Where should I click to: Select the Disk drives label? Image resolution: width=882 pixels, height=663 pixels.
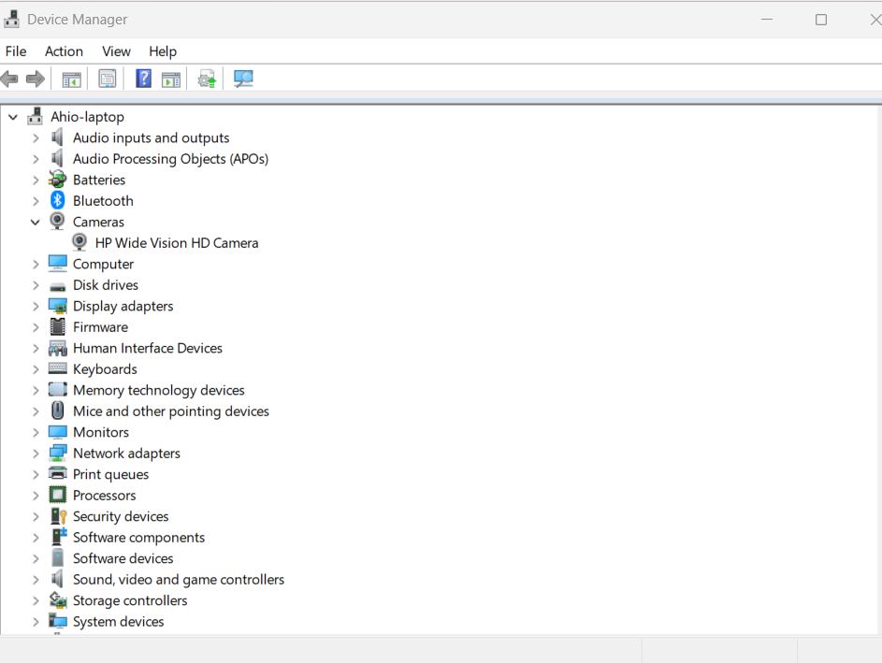[105, 284]
